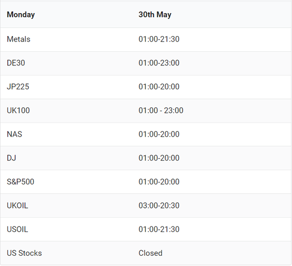The height and width of the screenshot is (266, 292).
Task: Click UKOIL hours 03:00-20:30
Action: click(x=159, y=205)
